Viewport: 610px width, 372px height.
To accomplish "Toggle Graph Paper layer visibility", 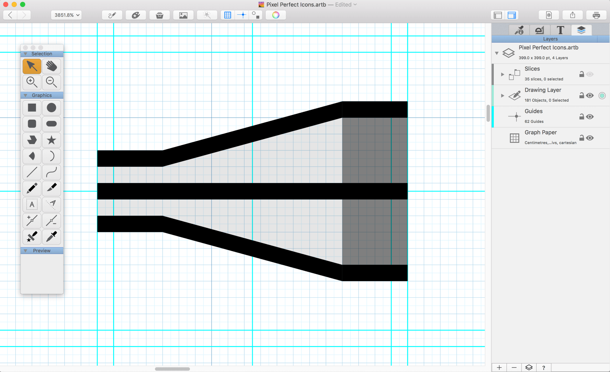I will [589, 138].
